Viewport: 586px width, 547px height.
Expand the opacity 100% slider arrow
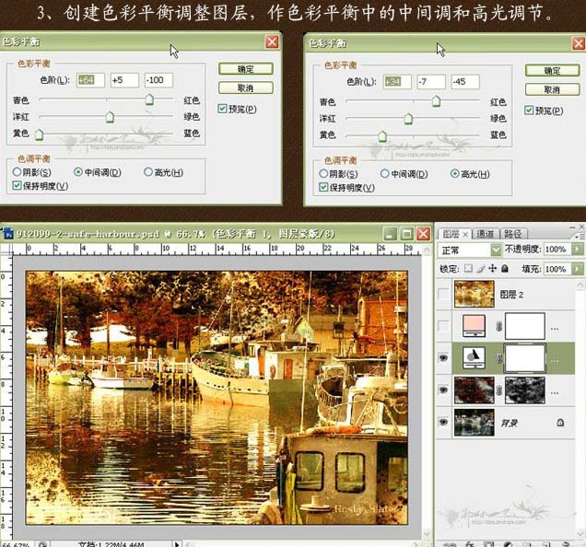pyautogui.click(x=578, y=250)
